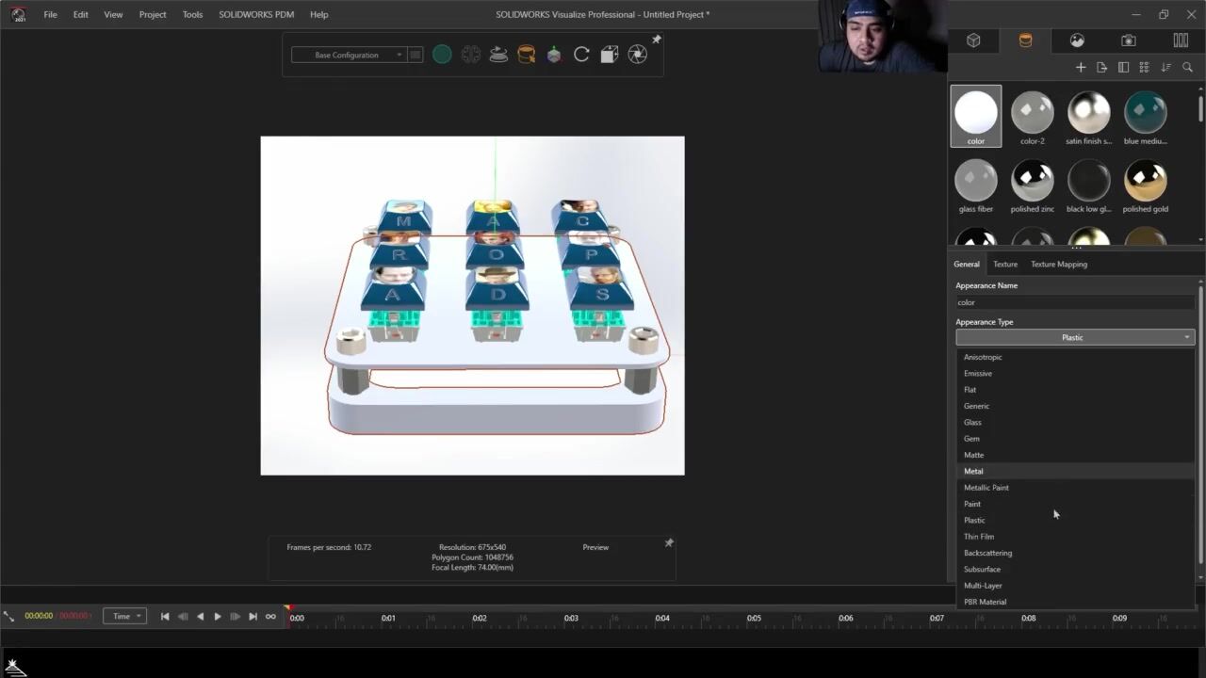
Task: Open the Scenes tab sphere icon
Action: coord(1077,40)
